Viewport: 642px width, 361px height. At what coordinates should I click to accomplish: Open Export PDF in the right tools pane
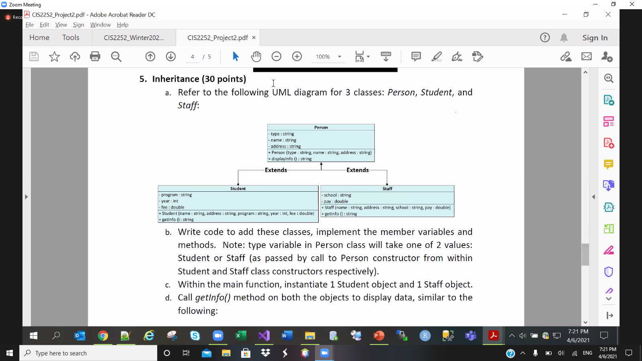(x=609, y=100)
